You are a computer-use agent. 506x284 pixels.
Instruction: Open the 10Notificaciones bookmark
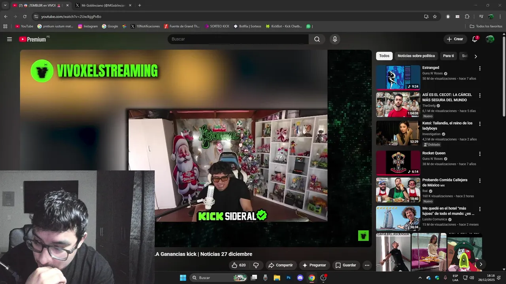pos(145,26)
